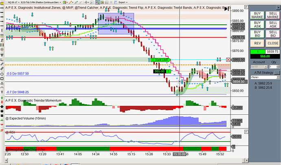281x165 pixels.
Task: Select the Fibonacci circle tool
Action: click(x=2, y=49)
